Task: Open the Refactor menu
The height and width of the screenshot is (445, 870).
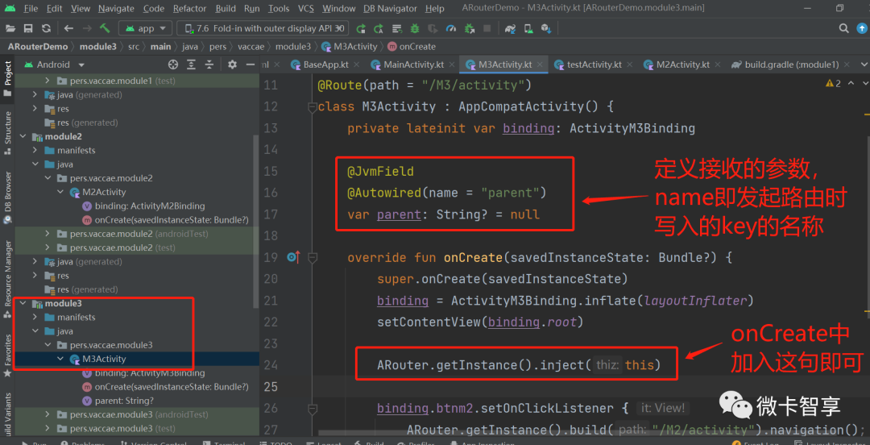Action: [x=189, y=8]
